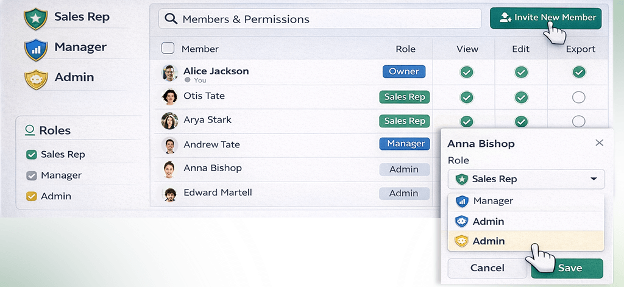Open Andrew Tate's avatar
The height and width of the screenshot is (287, 624).
tap(169, 145)
